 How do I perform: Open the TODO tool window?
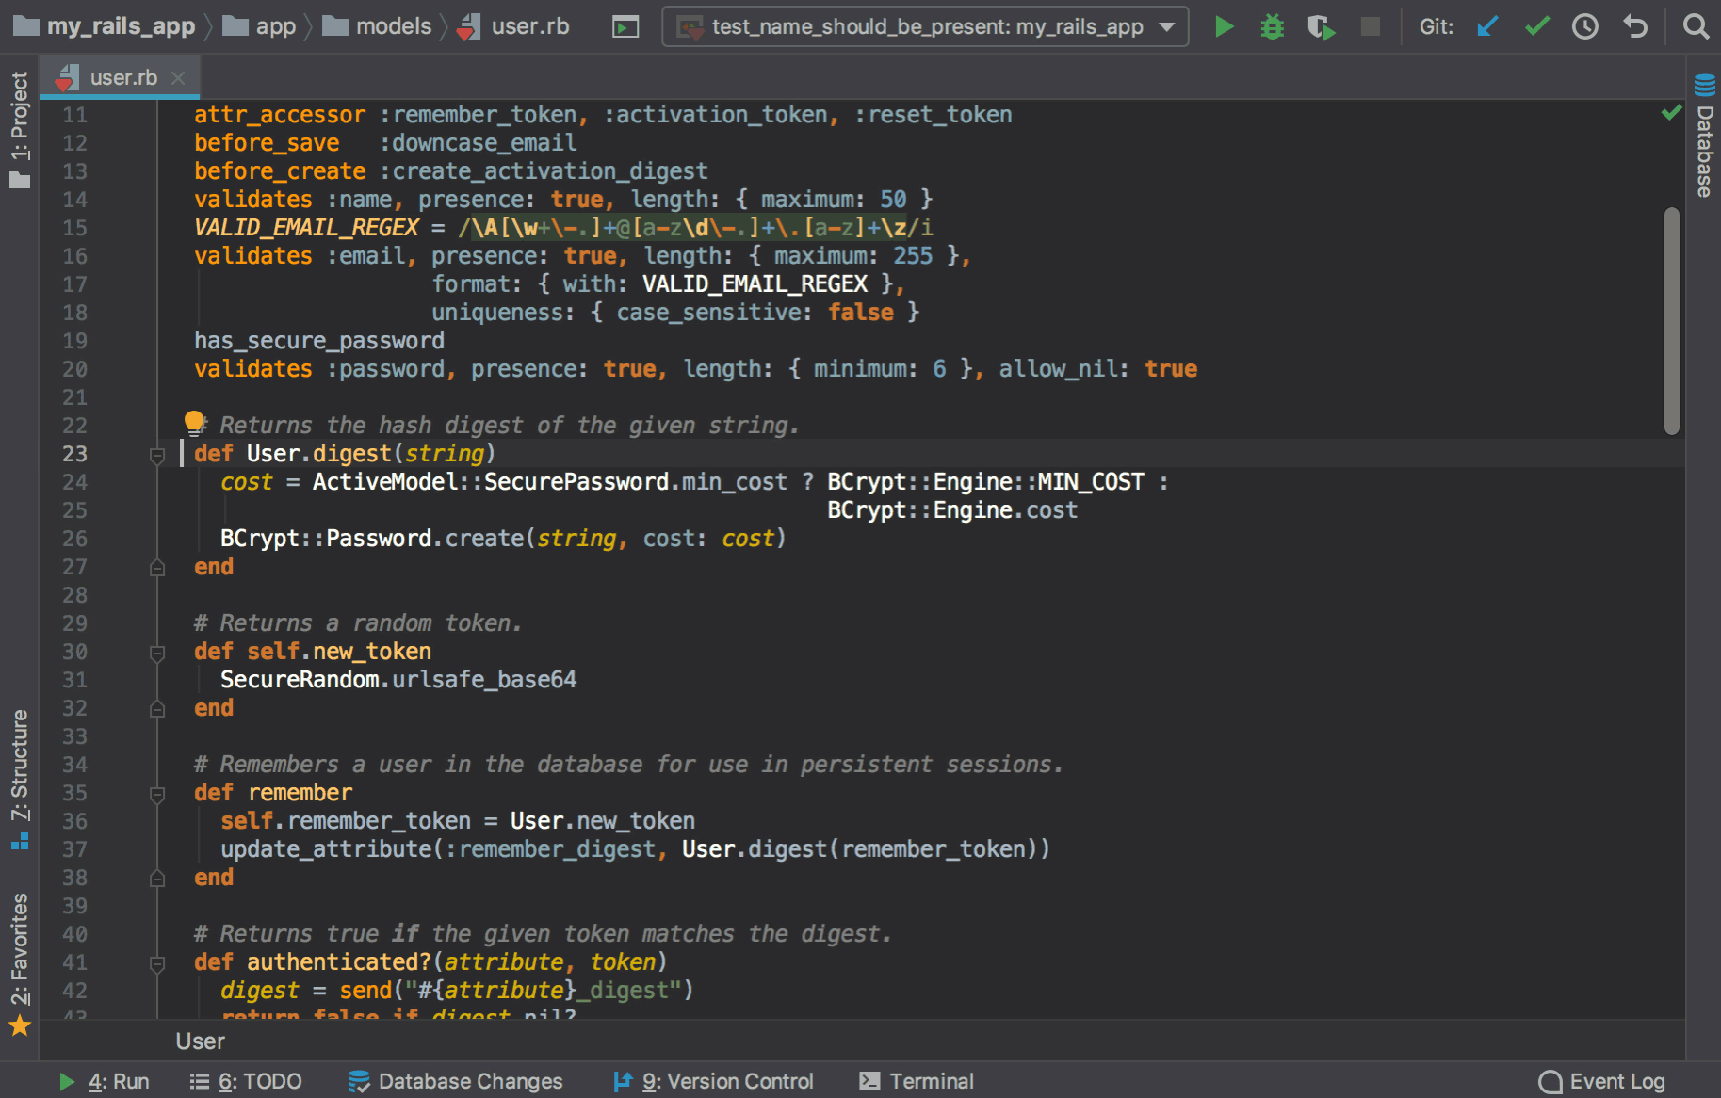pyautogui.click(x=245, y=1081)
